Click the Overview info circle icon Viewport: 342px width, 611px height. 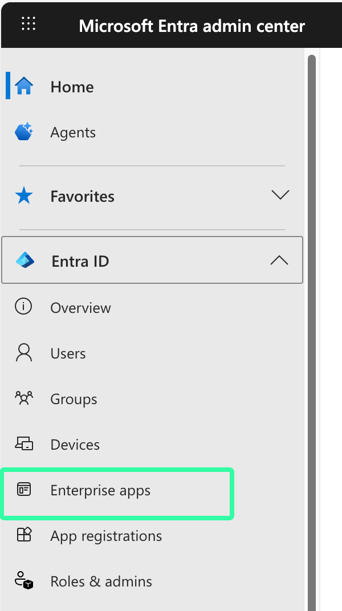23,307
